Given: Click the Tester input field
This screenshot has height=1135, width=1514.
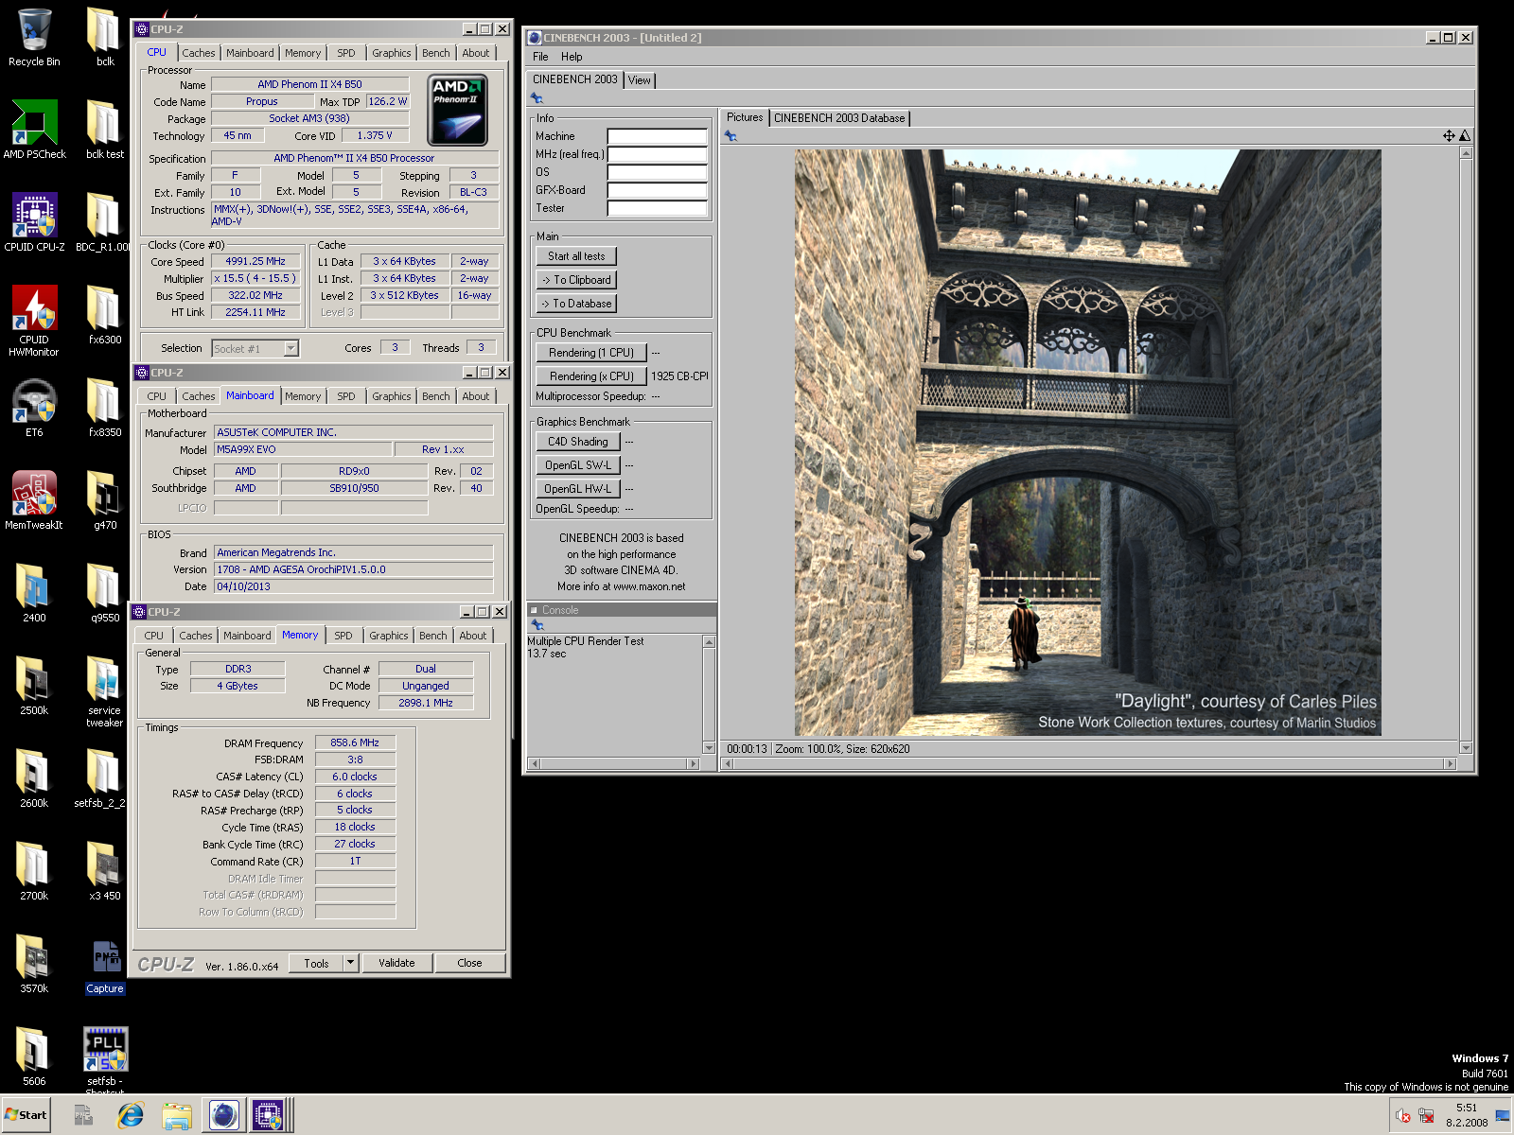Looking at the screenshot, I should (x=657, y=208).
